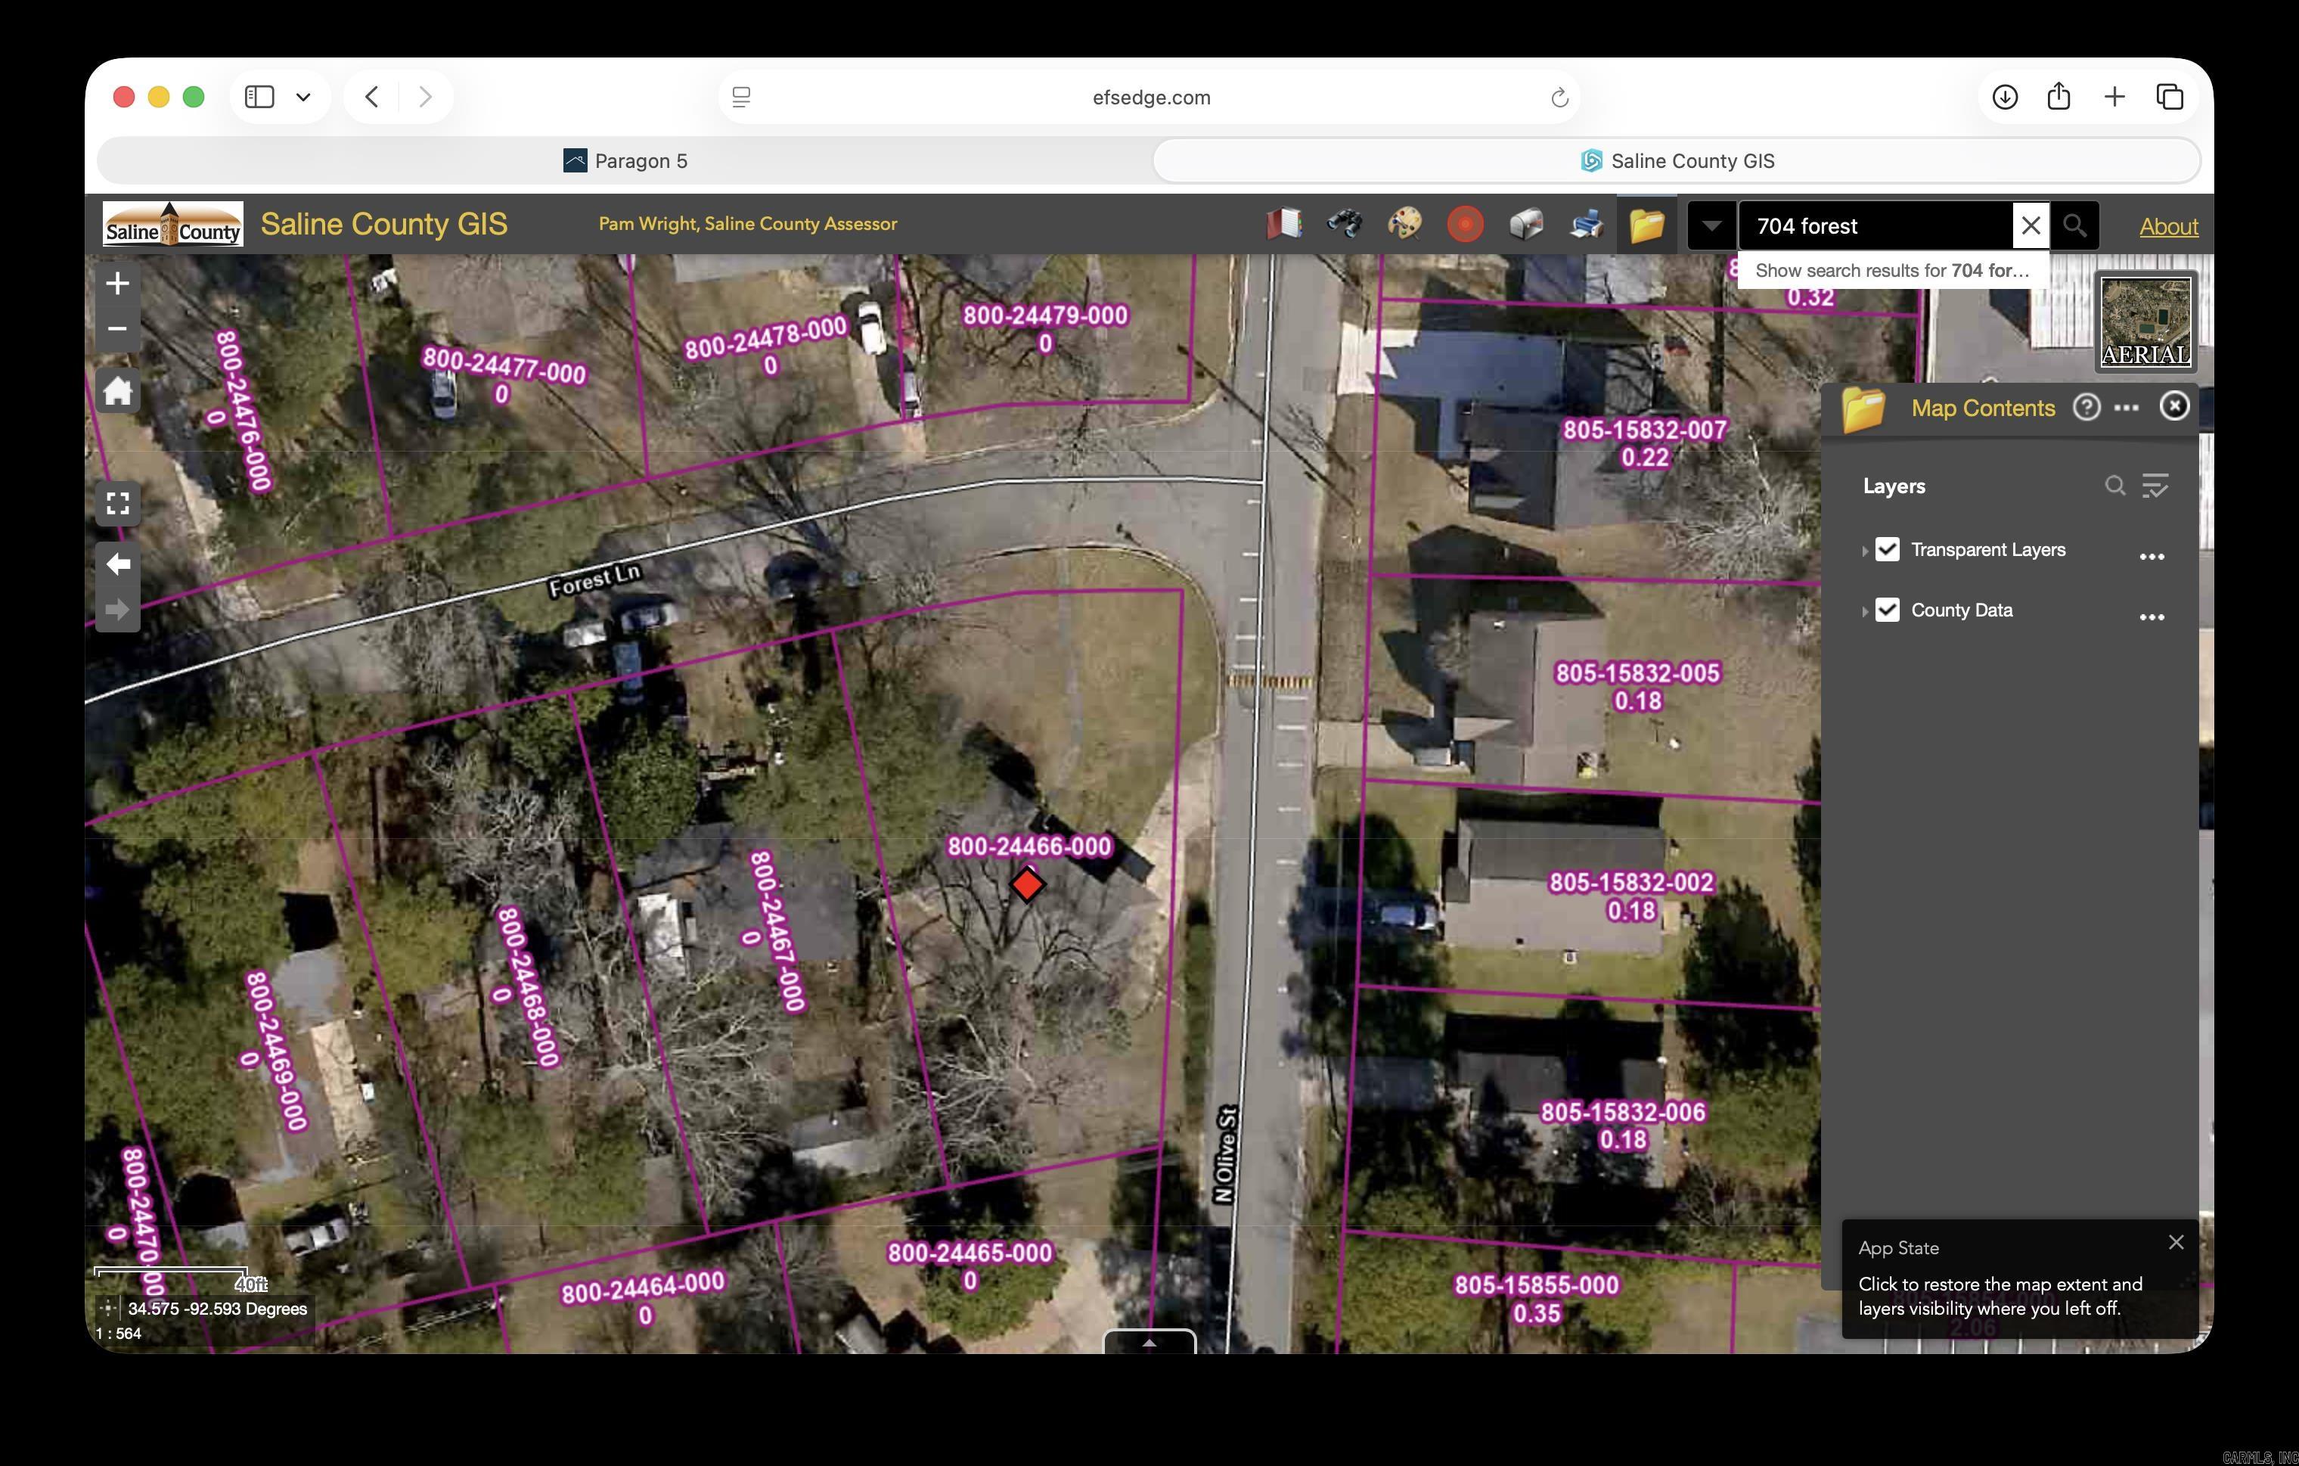
Task: Open search options dropdown arrow
Action: point(1712,225)
